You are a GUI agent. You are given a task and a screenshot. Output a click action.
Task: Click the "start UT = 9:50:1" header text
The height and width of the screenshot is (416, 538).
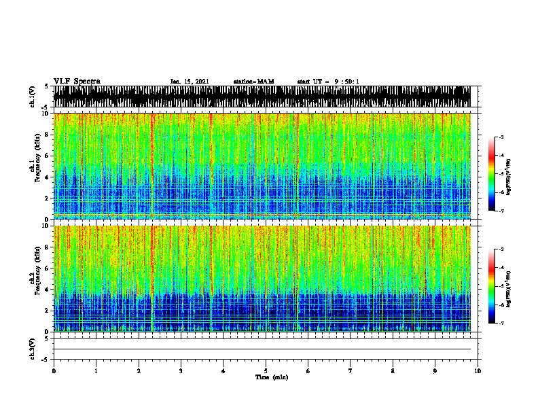[x=328, y=82]
